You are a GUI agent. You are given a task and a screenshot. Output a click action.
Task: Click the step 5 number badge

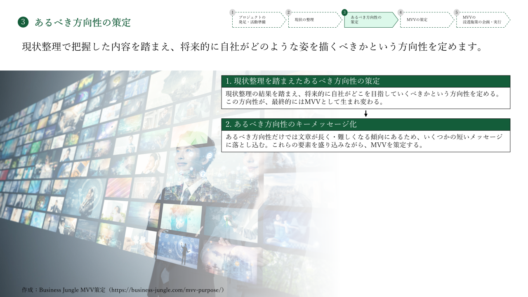457,12
